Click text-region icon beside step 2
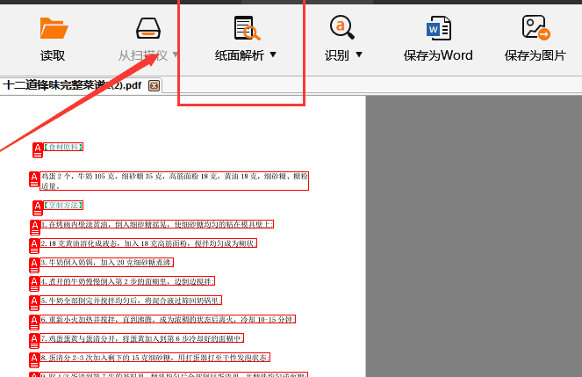The height and width of the screenshot is (377, 582). (34, 247)
